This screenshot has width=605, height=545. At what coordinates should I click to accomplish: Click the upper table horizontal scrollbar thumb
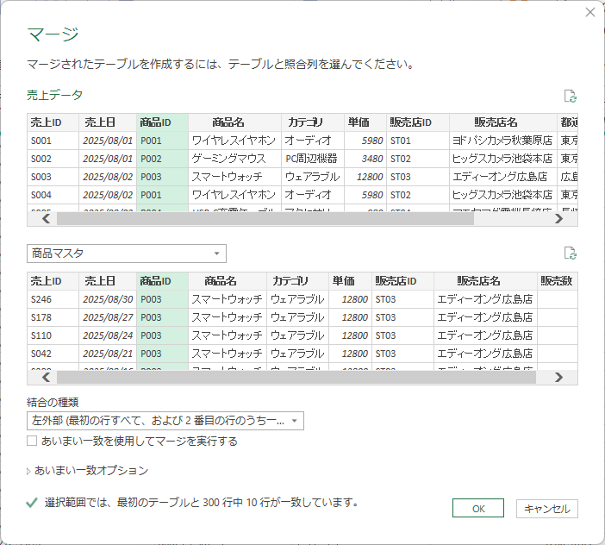(265, 219)
